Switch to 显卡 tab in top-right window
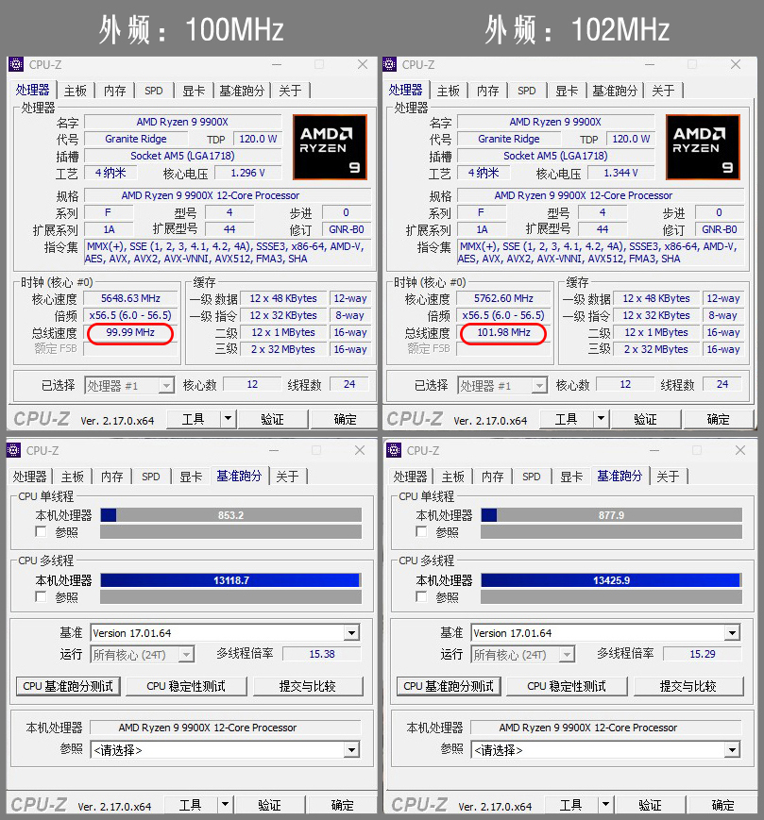This screenshot has height=820, width=764. pos(567,91)
